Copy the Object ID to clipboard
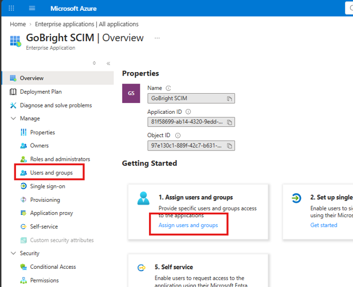 pyautogui.click(x=229, y=146)
